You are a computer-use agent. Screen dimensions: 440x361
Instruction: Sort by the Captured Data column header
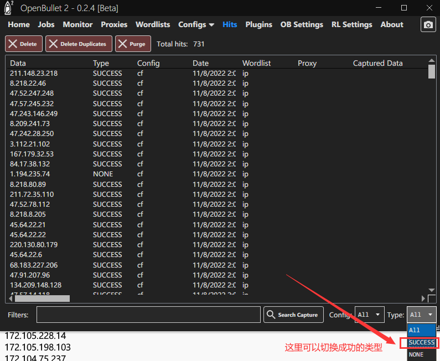pyautogui.click(x=377, y=63)
